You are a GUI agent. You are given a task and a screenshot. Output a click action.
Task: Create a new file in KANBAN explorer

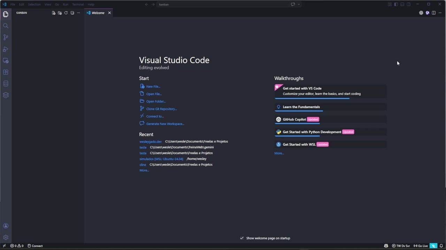(x=53, y=13)
